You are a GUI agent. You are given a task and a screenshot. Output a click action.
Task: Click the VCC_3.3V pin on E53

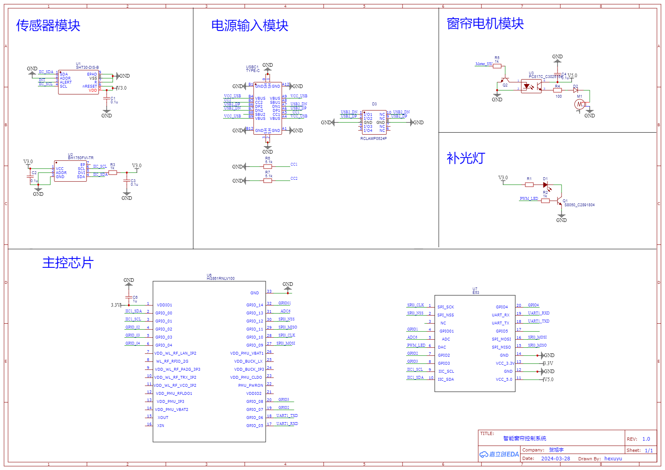point(505,363)
